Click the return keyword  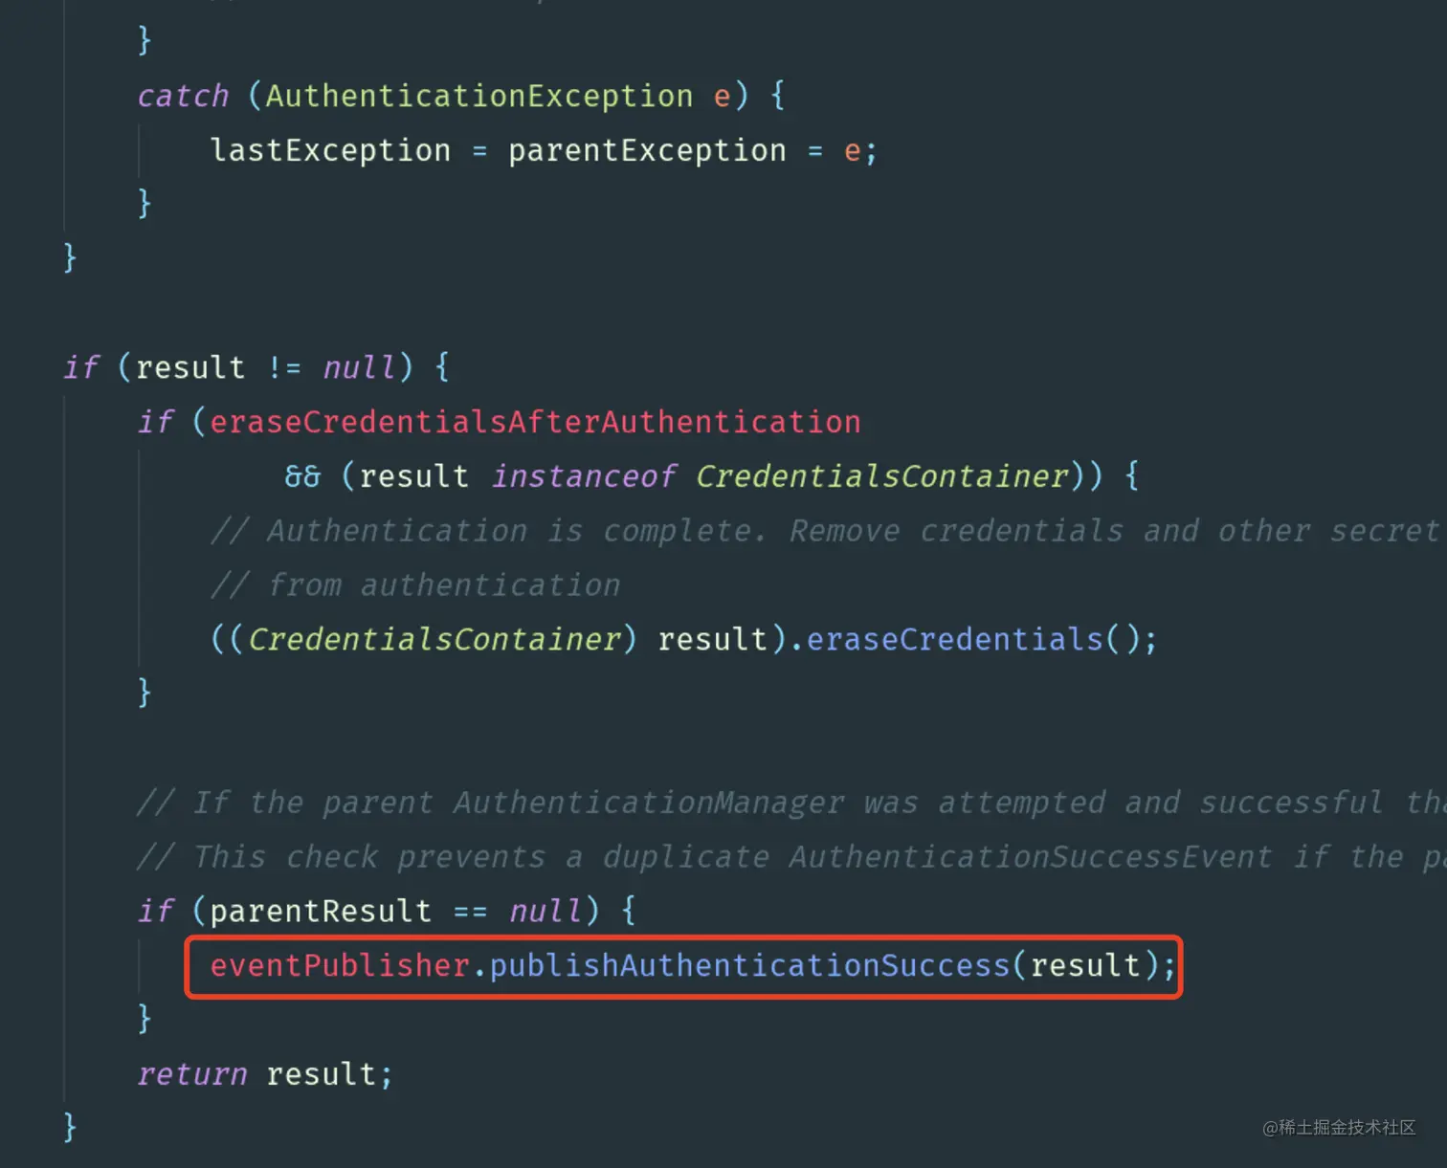pos(191,1074)
